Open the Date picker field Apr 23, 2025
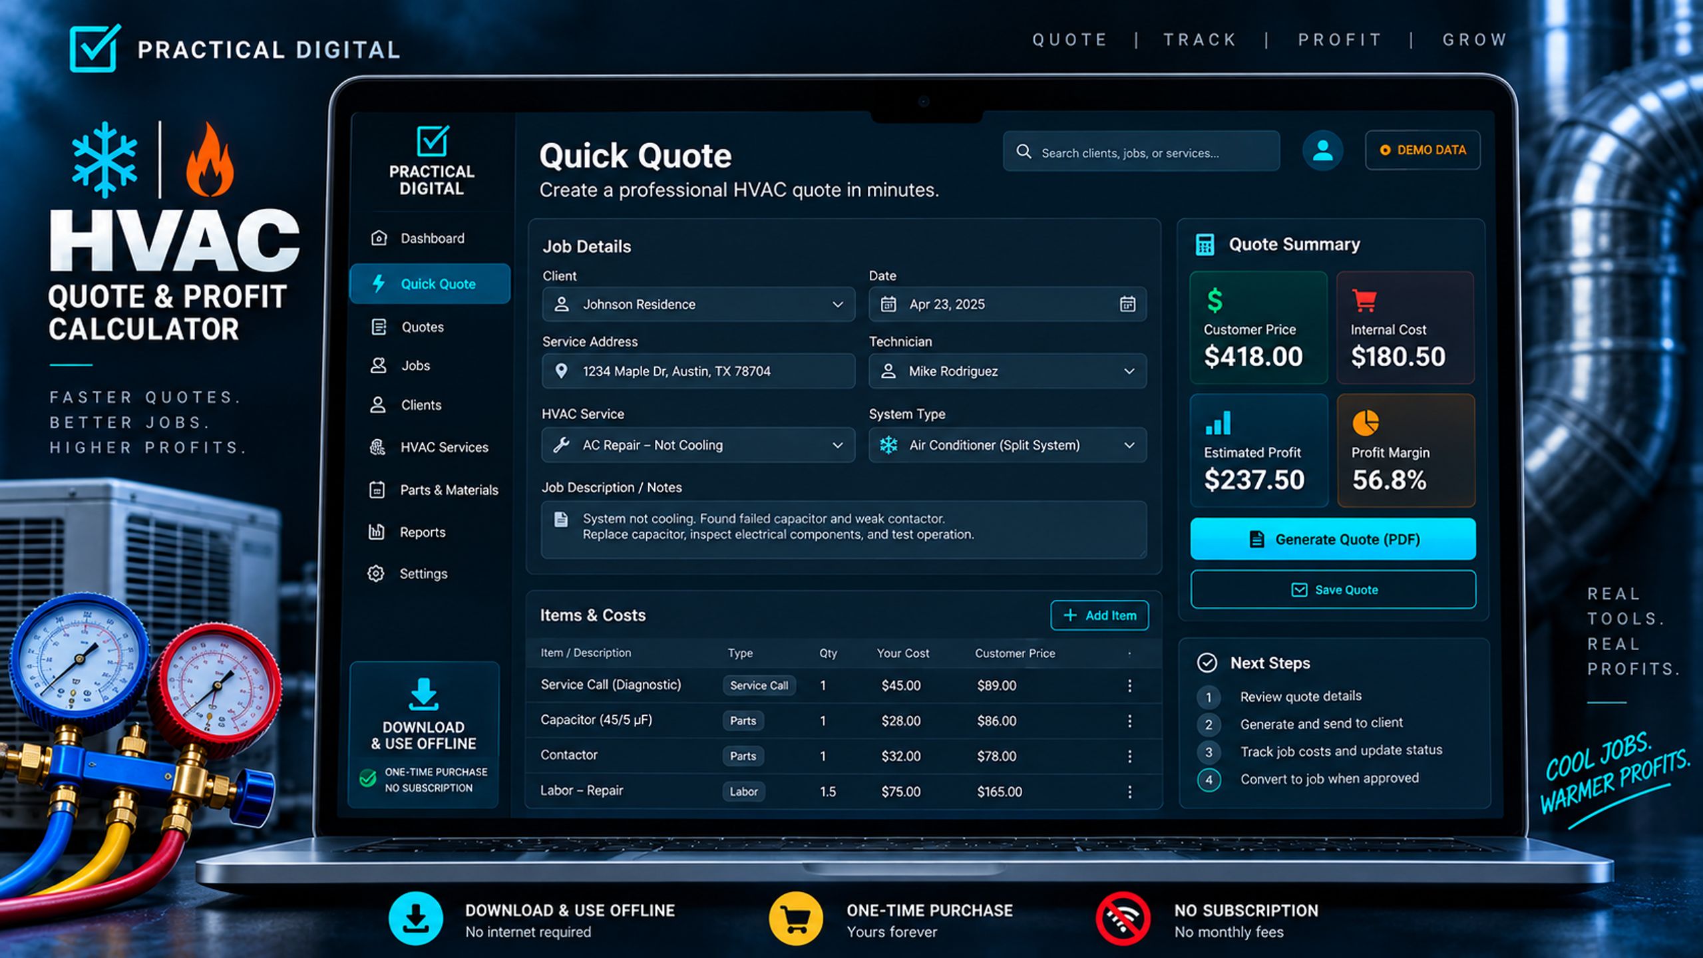Image resolution: width=1703 pixels, height=958 pixels. pyautogui.click(x=1008, y=304)
